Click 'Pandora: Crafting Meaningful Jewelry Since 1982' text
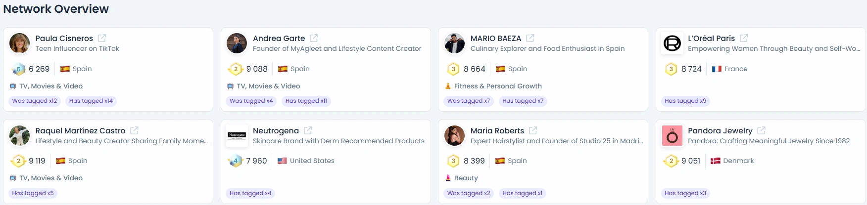The image size is (867, 205). [769, 141]
